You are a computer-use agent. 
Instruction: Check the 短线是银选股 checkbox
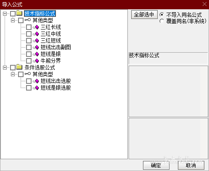(29, 88)
